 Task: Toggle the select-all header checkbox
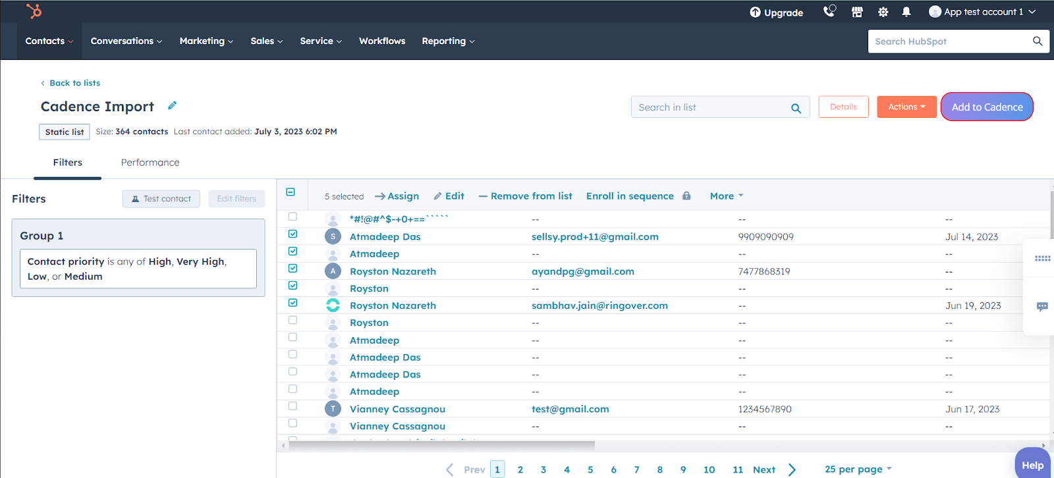tap(291, 192)
